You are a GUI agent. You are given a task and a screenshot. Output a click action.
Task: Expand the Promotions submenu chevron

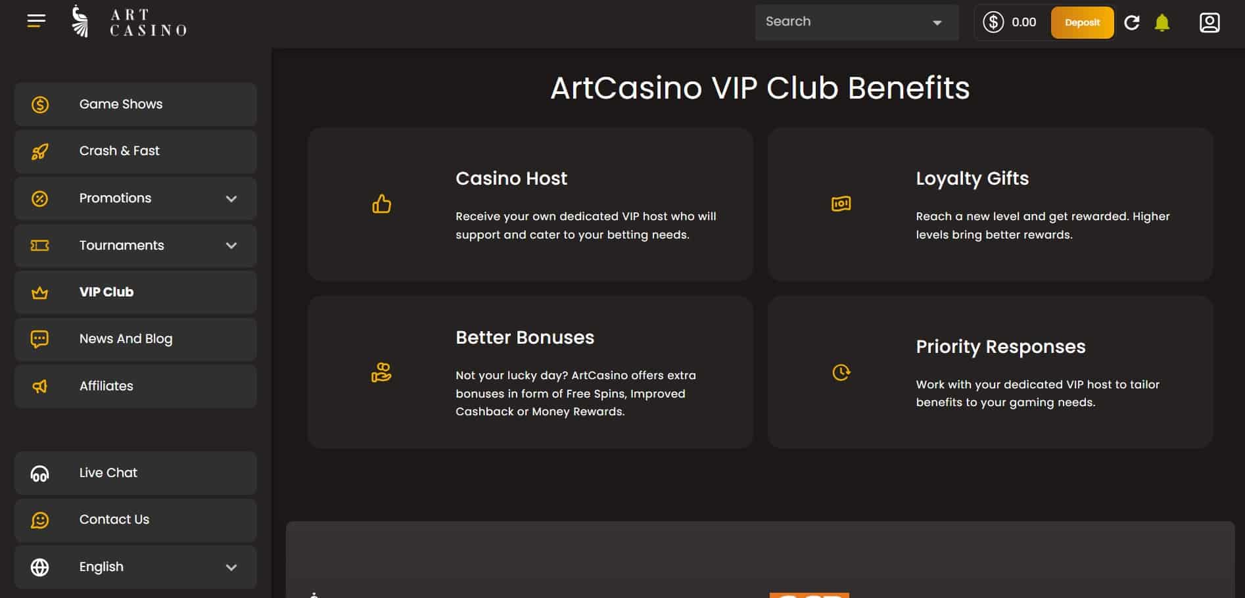point(231,198)
